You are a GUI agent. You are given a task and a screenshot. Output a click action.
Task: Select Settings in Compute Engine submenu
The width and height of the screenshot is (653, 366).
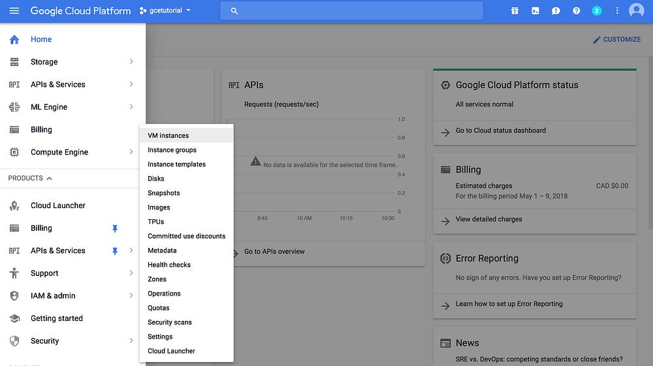pos(187,337)
